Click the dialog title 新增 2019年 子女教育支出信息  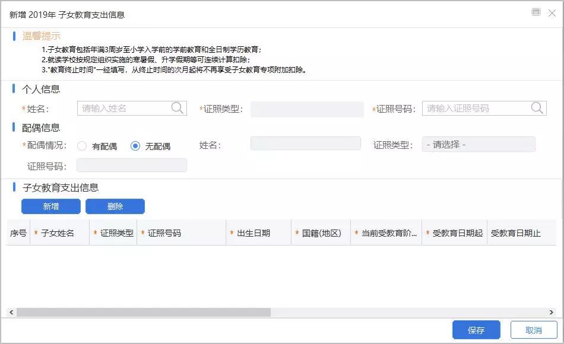[x=67, y=15]
